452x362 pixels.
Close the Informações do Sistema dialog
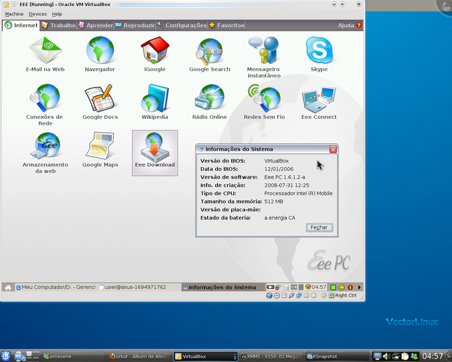[x=333, y=149]
